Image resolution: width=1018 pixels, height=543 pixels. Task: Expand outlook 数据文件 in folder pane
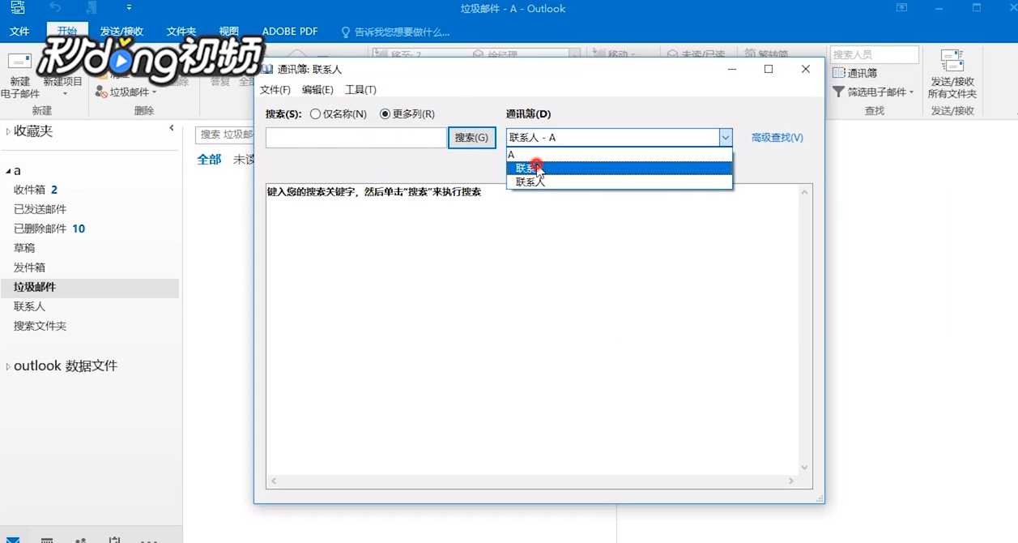[6, 366]
